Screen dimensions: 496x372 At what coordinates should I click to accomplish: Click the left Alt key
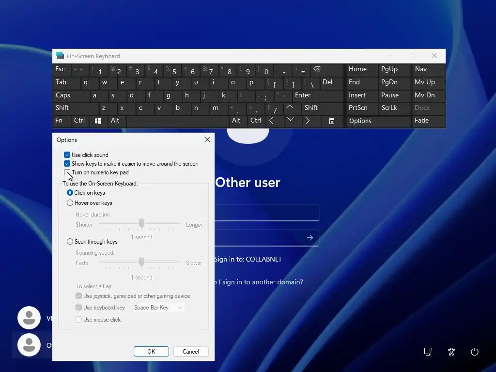pyautogui.click(x=117, y=121)
